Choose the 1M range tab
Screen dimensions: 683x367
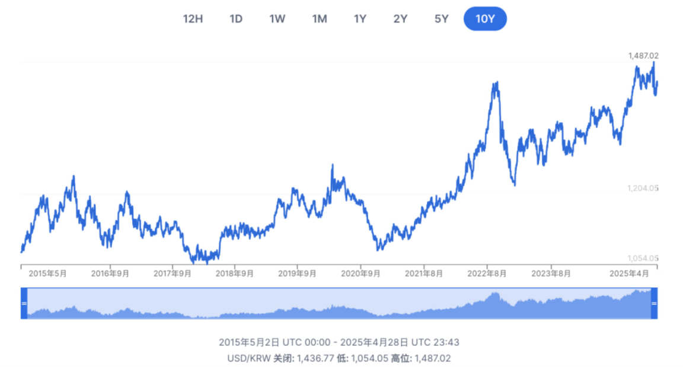[320, 18]
